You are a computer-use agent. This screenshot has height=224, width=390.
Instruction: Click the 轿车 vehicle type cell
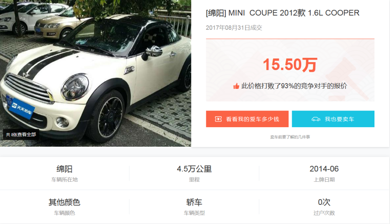click(194, 207)
